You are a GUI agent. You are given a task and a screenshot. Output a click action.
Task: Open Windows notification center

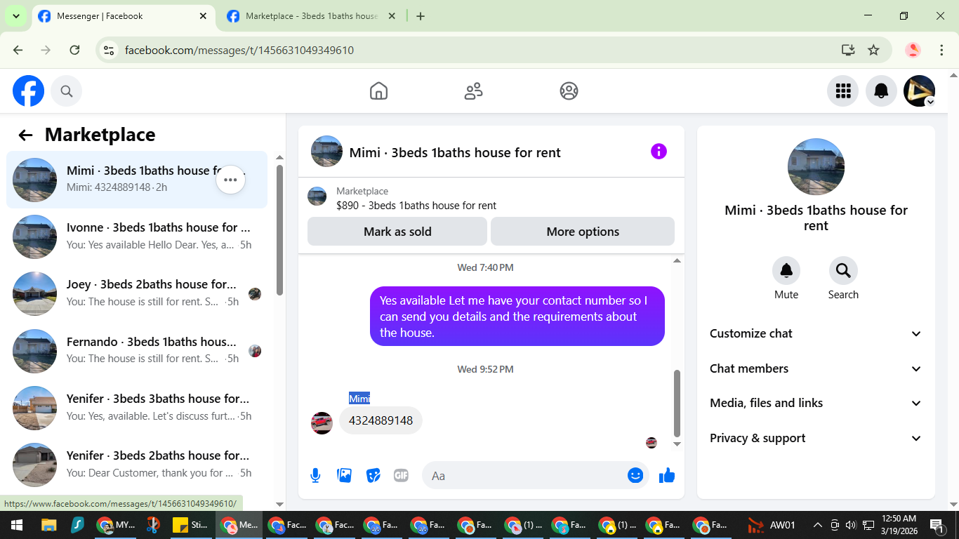click(937, 525)
